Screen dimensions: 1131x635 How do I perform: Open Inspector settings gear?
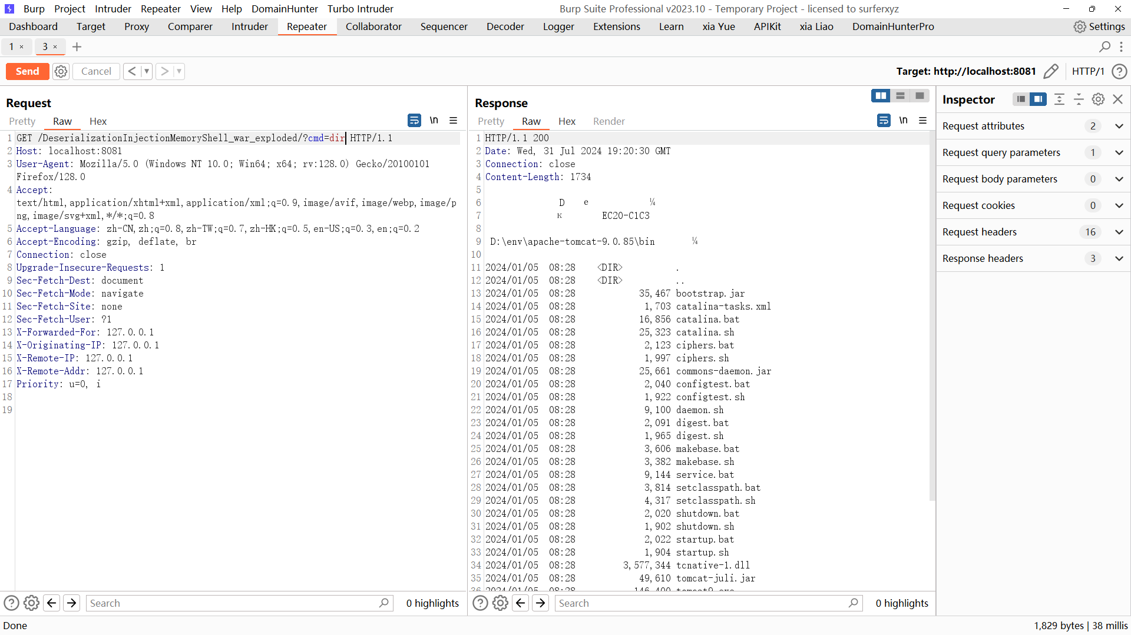tap(1098, 99)
